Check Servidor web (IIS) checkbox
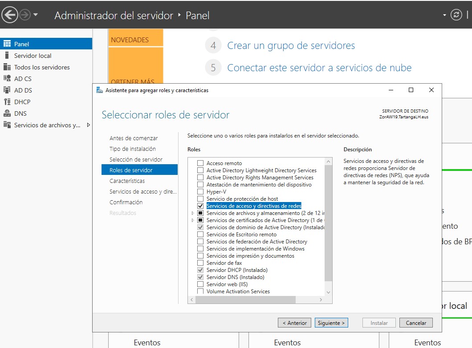 200,284
